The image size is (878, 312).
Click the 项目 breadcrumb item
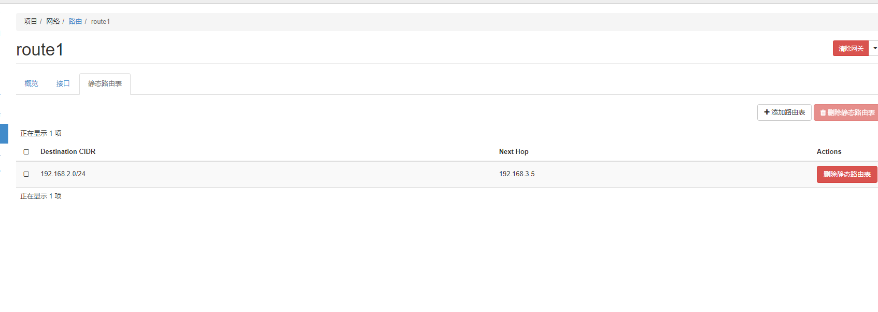(30, 21)
